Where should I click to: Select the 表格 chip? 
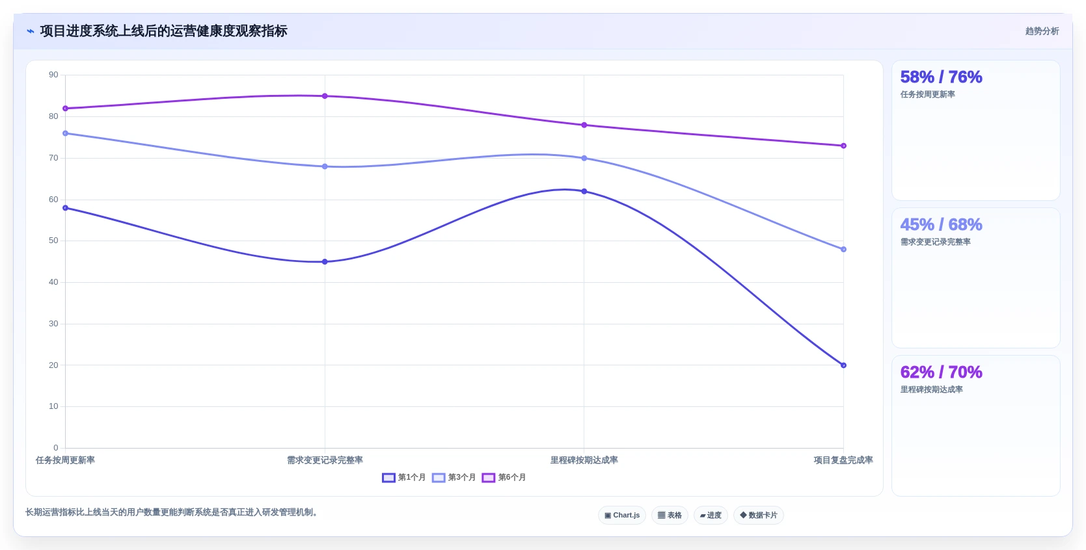[x=670, y=515]
